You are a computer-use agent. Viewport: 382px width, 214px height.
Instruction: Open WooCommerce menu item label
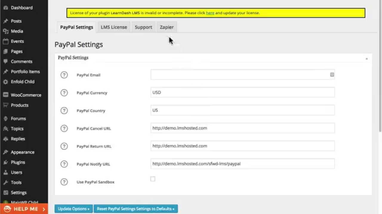[26, 95]
